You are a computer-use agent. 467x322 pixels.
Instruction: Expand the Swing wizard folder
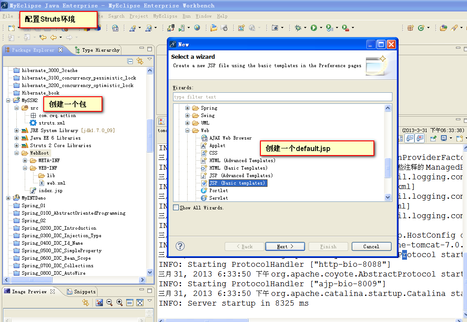pyautogui.click(x=187, y=115)
